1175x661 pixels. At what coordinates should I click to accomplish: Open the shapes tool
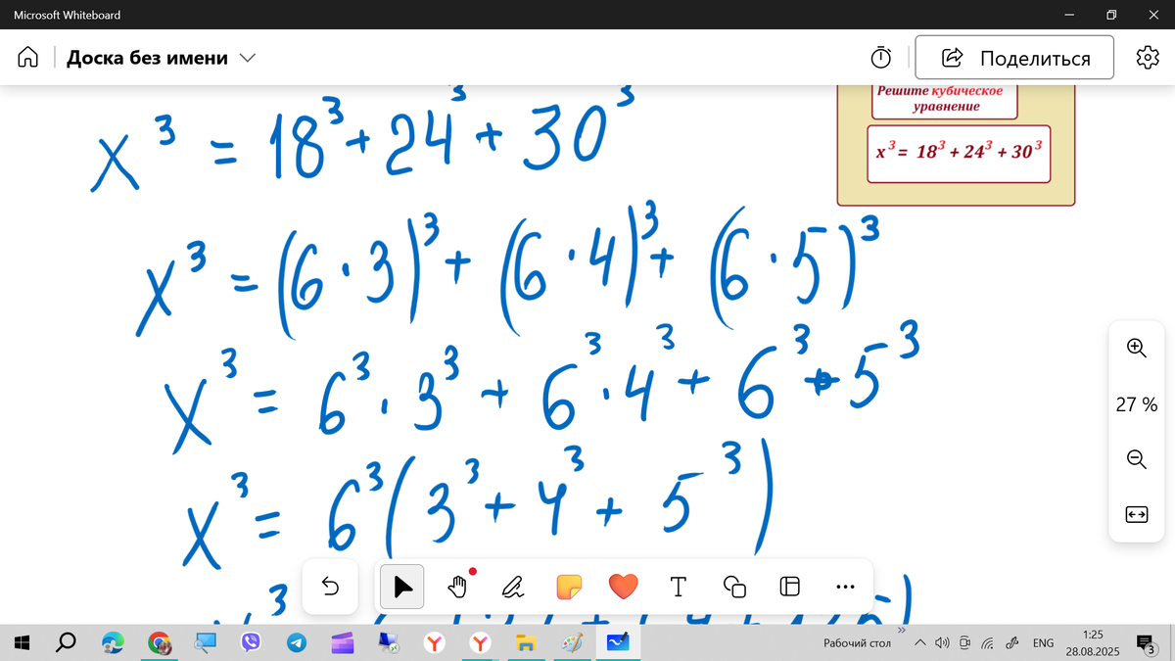click(734, 587)
